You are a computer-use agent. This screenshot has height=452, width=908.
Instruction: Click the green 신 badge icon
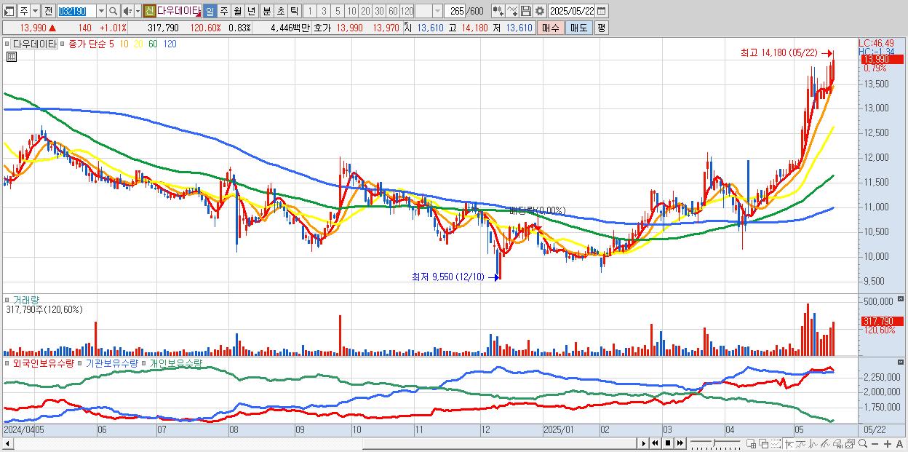(149, 11)
